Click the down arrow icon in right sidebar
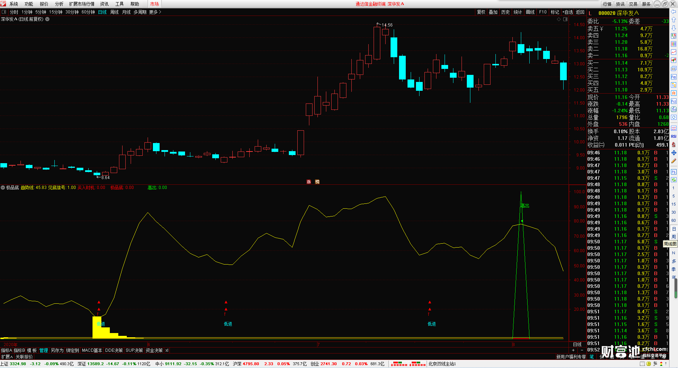 coord(673,28)
